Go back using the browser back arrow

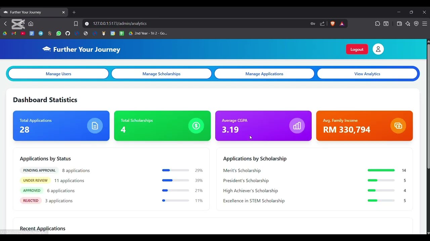click(x=5, y=23)
